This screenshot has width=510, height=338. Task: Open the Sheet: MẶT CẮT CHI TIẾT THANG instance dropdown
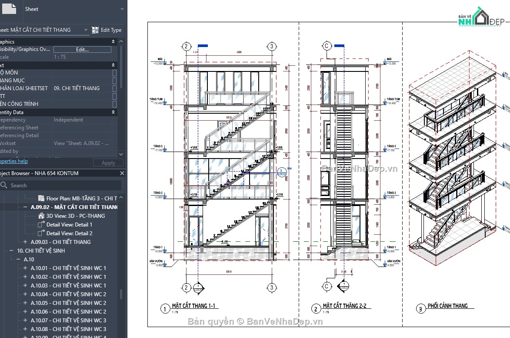point(86,30)
